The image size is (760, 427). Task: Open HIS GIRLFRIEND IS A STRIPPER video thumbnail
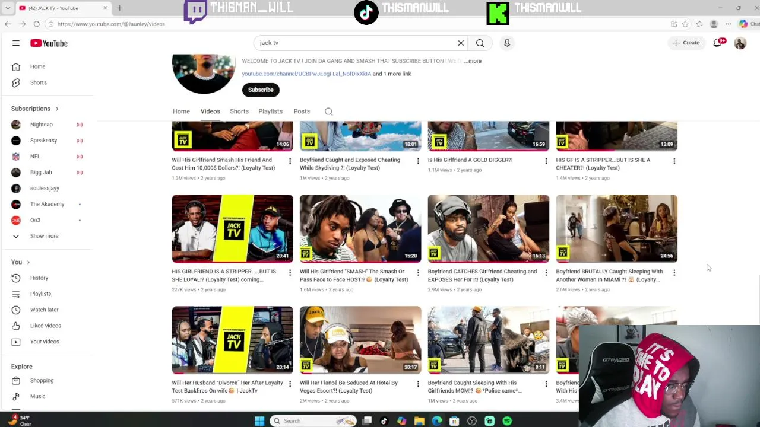coord(233,228)
